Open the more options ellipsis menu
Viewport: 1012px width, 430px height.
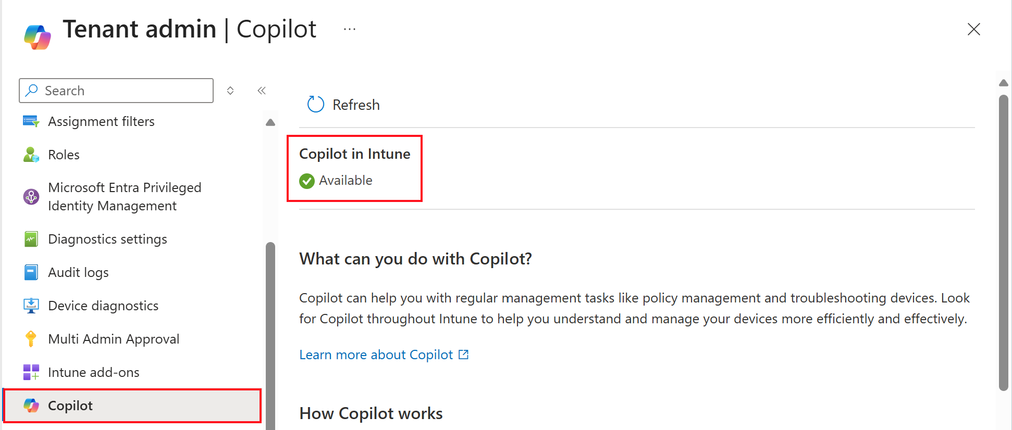tap(350, 29)
